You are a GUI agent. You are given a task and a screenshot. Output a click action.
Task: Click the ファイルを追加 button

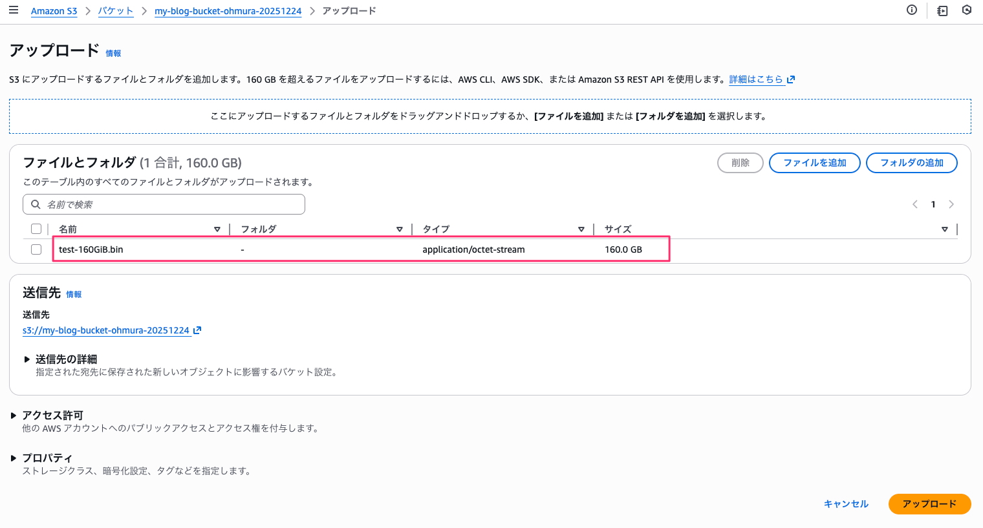click(814, 162)
